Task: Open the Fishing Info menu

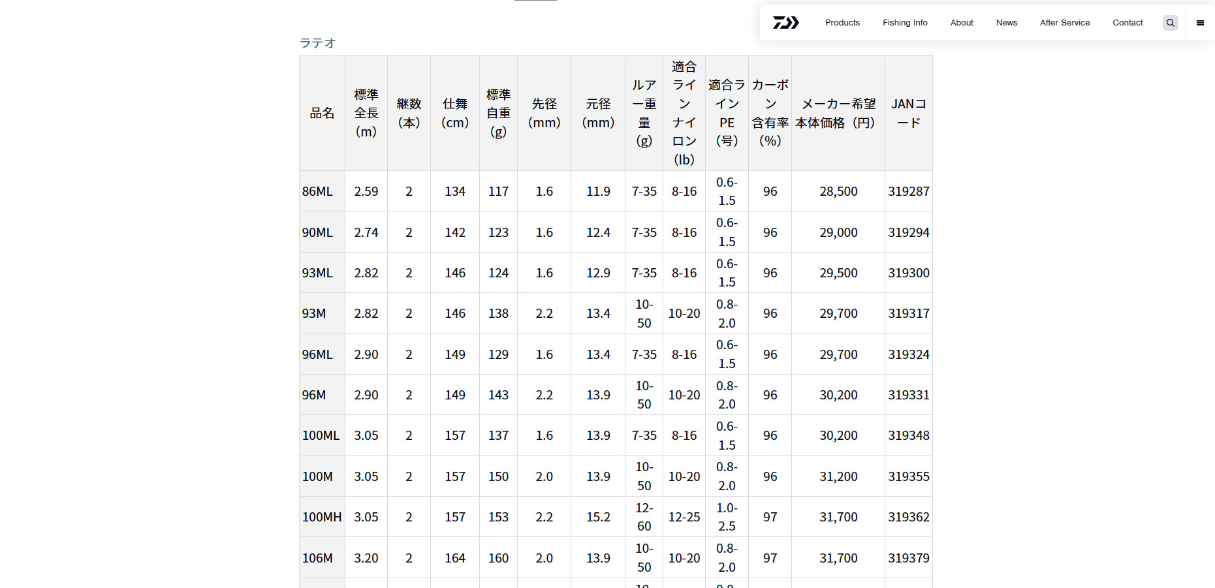Action: pyautogui.click(x=905, y=23)
